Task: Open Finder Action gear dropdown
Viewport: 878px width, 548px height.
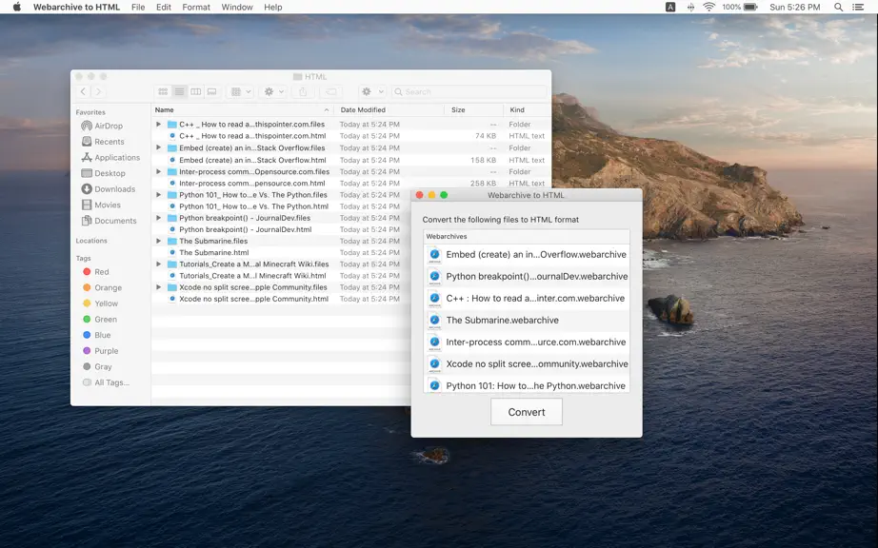Action: (274, 91)
